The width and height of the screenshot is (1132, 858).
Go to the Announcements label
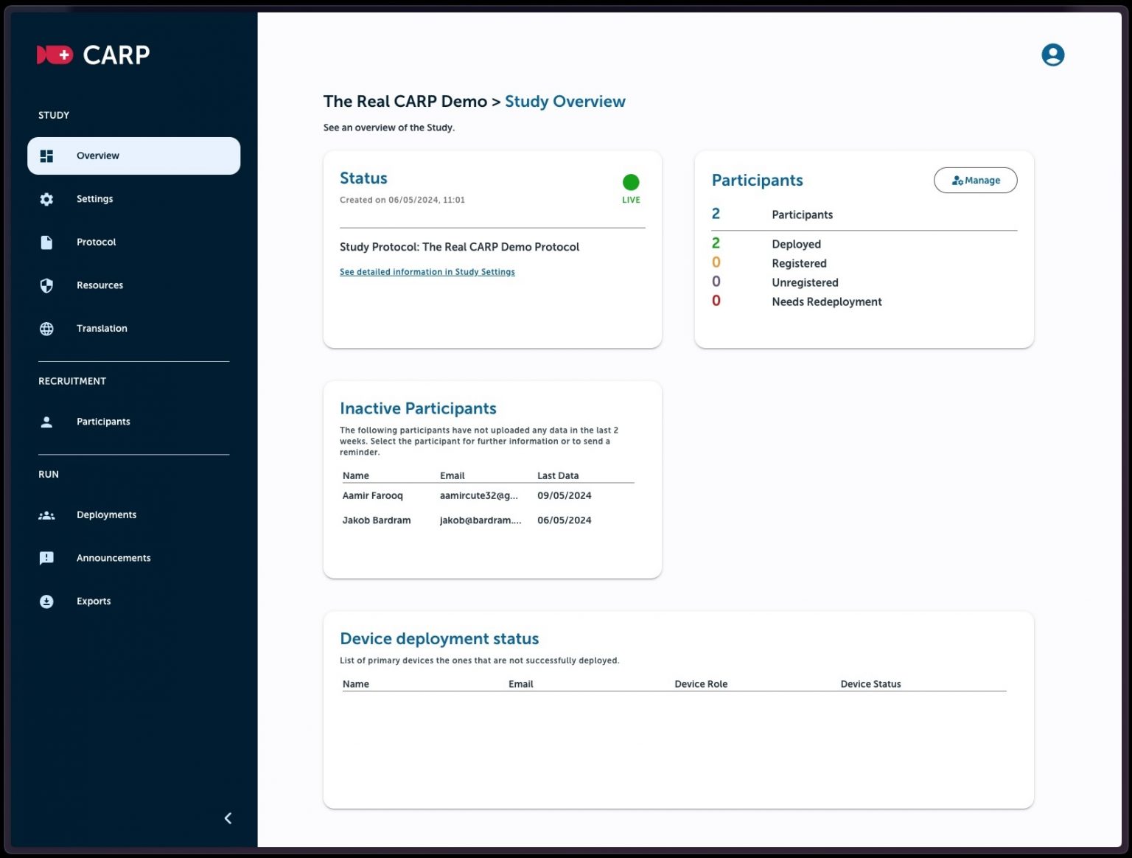(x=113, y=558)
